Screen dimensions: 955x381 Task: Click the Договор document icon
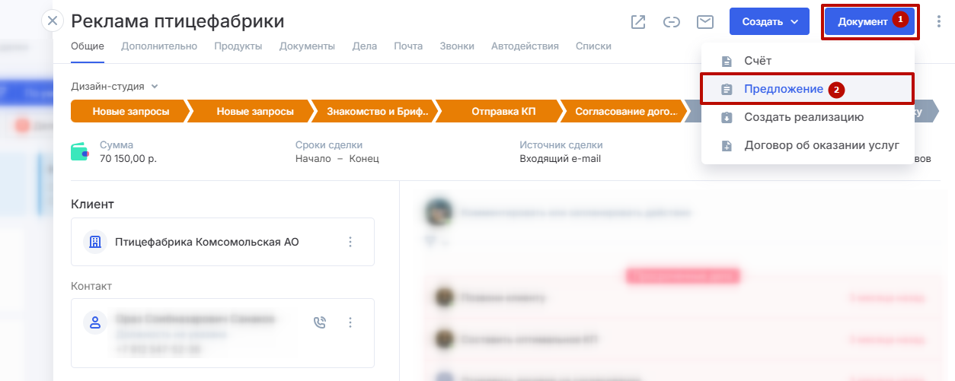click(x=727, y=146)
